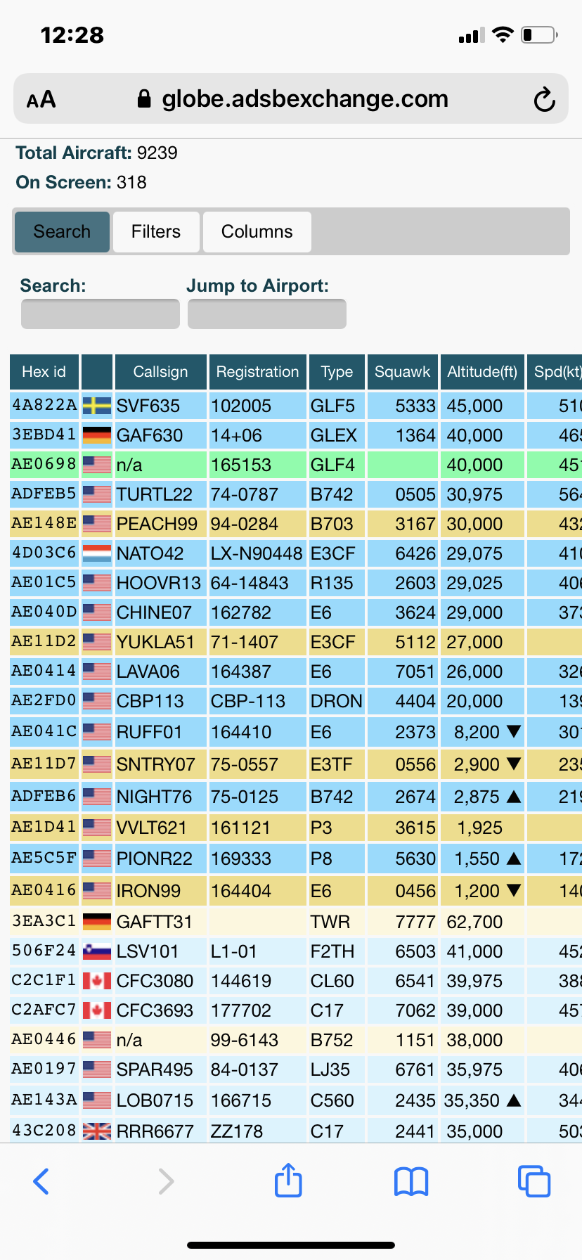The width and height of the screenshot is (582, 1260).
Task: Switch to the Search tab
Action: click(62, 231)
